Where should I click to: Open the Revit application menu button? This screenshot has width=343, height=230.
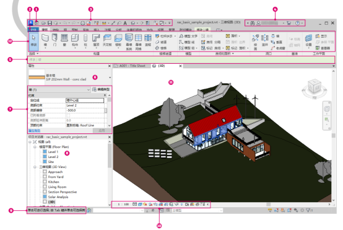pyautogui.click(x=31, y=23)
